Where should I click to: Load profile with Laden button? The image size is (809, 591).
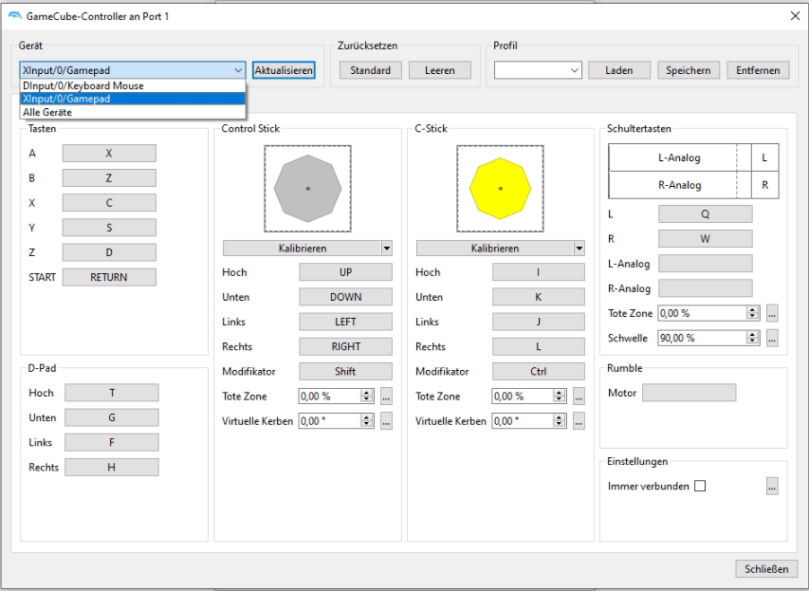[619, 70]
